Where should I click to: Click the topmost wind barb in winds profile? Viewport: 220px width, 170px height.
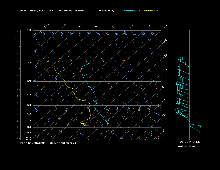[184, 63]
